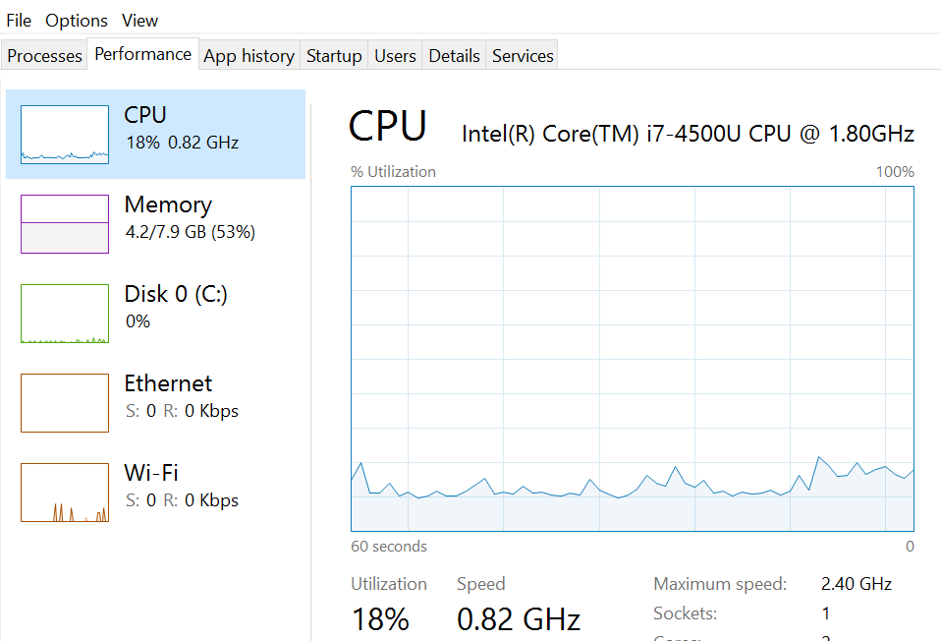Open the Startup tab
941x641 pixels.
point(334,56)
